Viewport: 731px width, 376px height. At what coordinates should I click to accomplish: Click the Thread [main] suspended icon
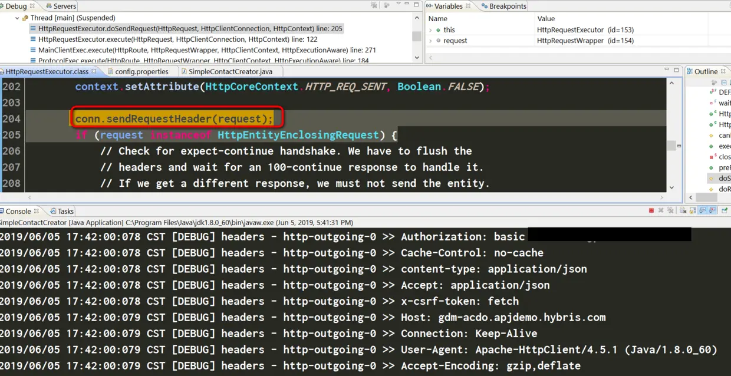25,18
